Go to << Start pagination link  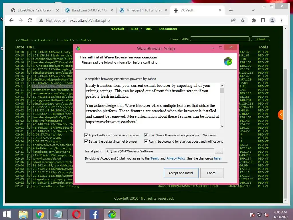(x=22, y=40)
